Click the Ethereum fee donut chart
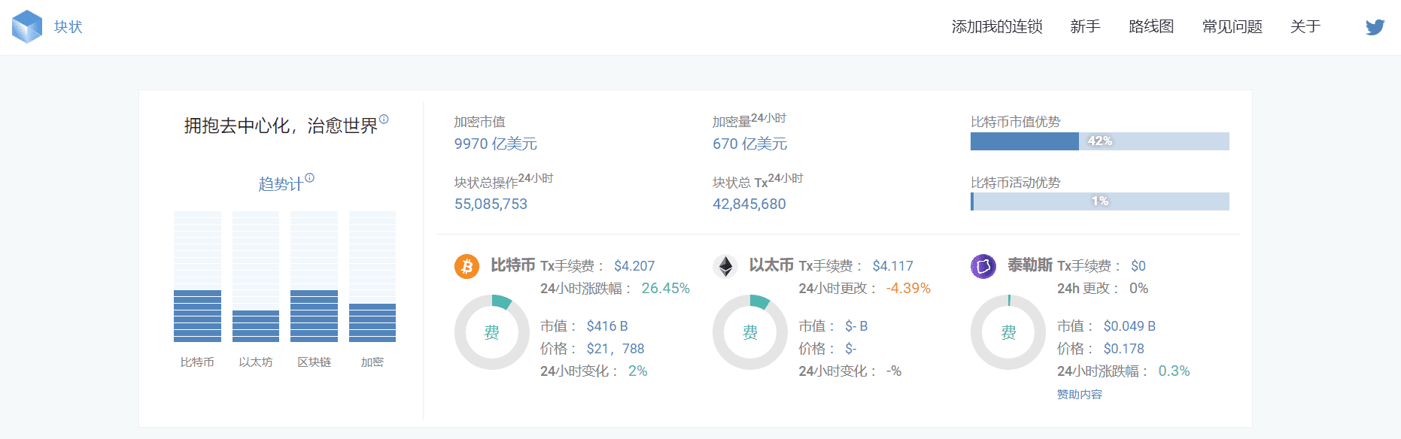 click(x=750, y=332)
